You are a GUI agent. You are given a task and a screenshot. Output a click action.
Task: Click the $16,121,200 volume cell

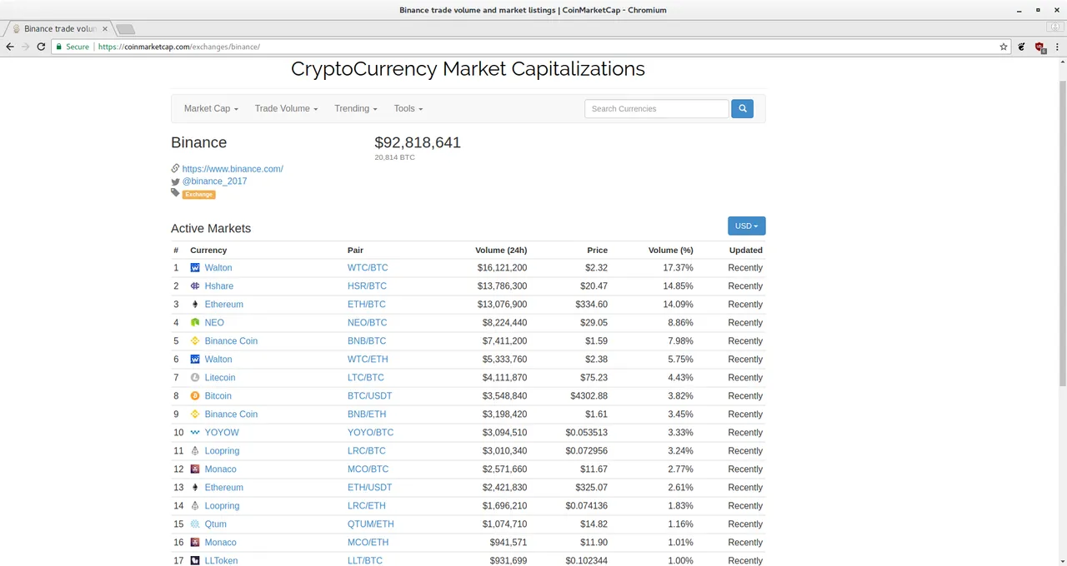tap(502, 268)
